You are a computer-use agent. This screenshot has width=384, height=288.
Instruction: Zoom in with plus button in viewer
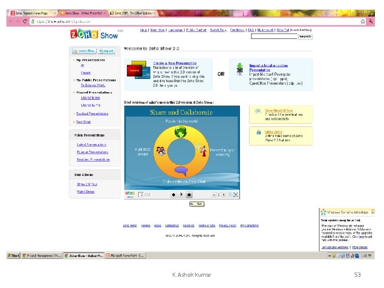click(x=223, y=195)
